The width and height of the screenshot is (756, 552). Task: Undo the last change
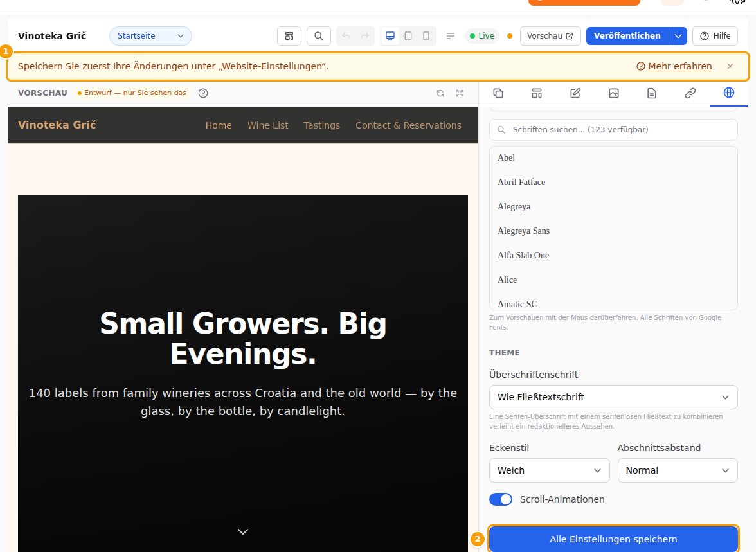[x=346, y=36]
